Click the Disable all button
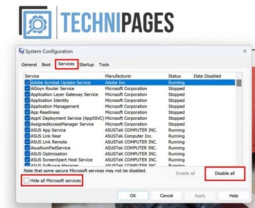This screenshot has height=208, width=255. tap(224, 173)
